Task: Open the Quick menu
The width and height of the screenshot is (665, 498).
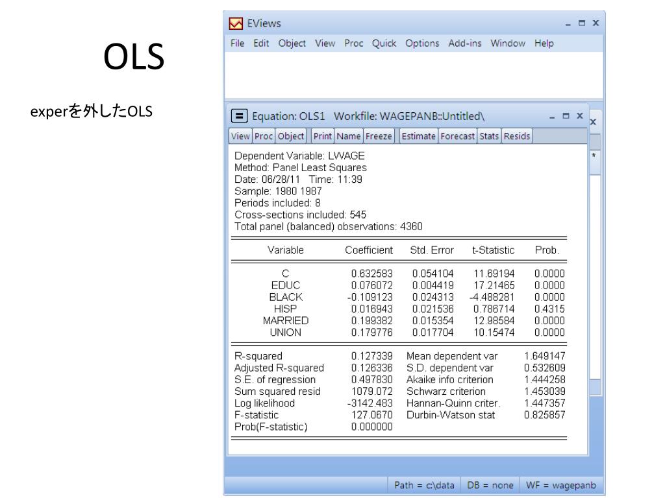Action: [x=384, y=43]
